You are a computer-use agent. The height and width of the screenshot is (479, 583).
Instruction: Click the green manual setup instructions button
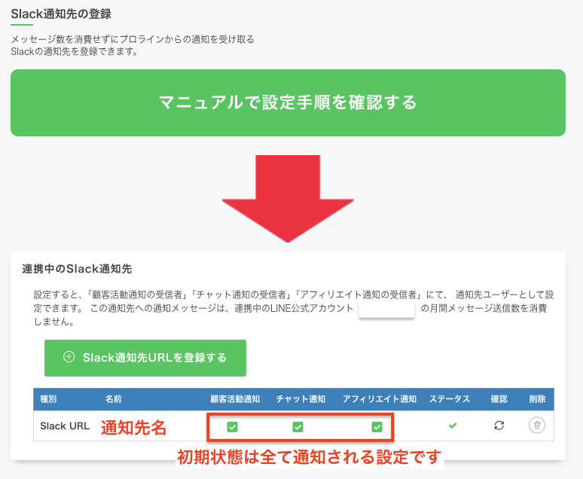(x=288, y=103)
